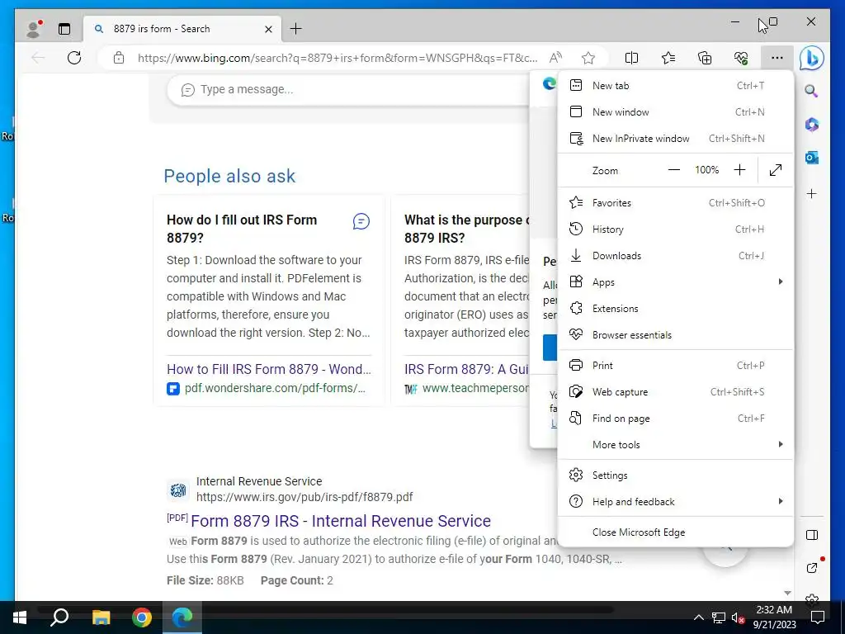The image size is (845, 634).
Task: Click the refresh page icon
Action: (x=73, y=58)
